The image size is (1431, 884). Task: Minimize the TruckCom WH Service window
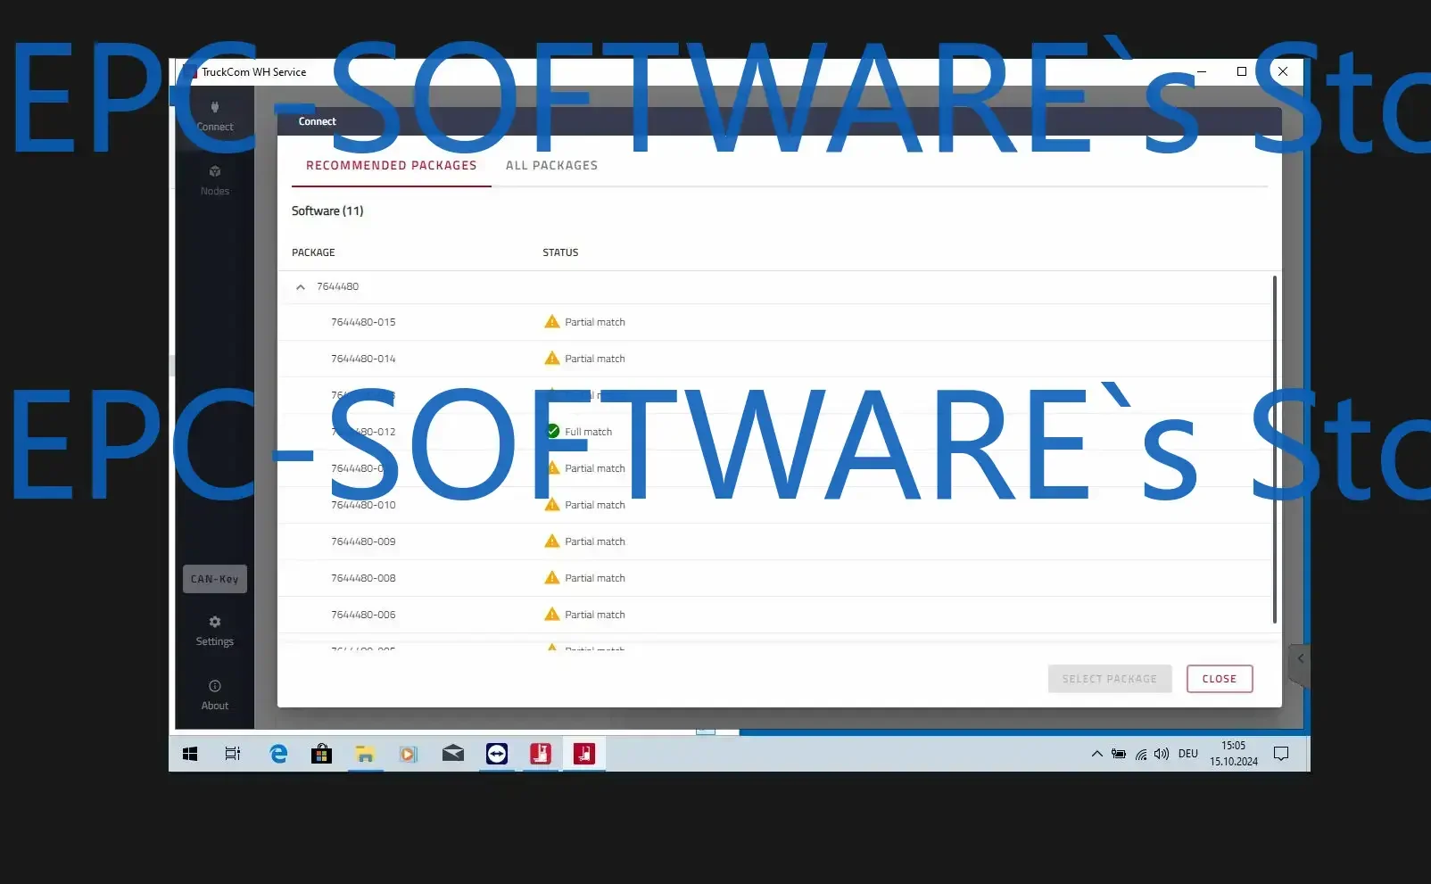pyautogui.click(x=1202, y=71)
